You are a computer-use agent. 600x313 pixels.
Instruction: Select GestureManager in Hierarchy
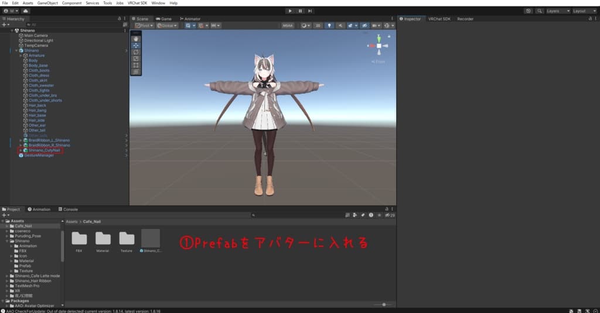click(39, 155)
